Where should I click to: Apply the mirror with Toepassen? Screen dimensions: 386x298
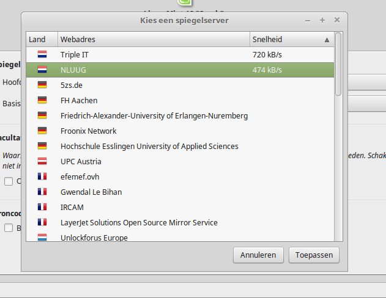(x=314, y=255)
